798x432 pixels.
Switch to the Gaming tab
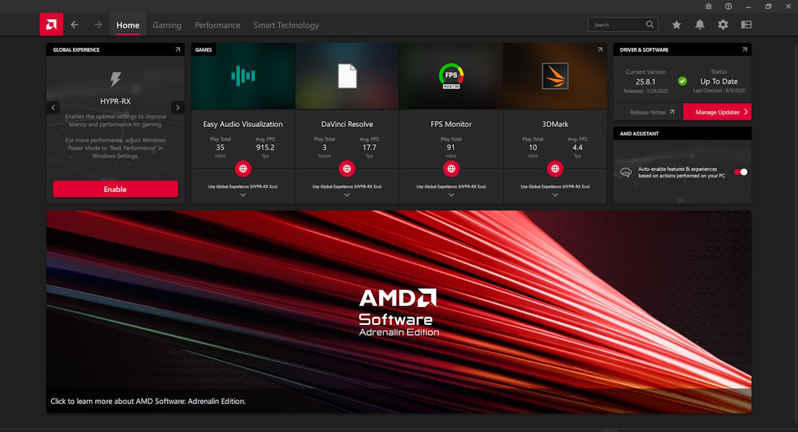coord(167,25)
